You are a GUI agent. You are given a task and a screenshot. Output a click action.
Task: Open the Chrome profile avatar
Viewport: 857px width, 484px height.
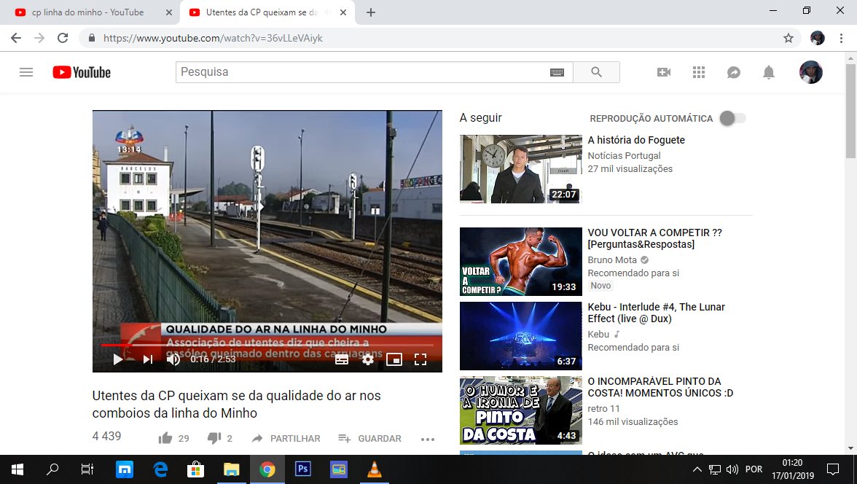click(817, 38)
